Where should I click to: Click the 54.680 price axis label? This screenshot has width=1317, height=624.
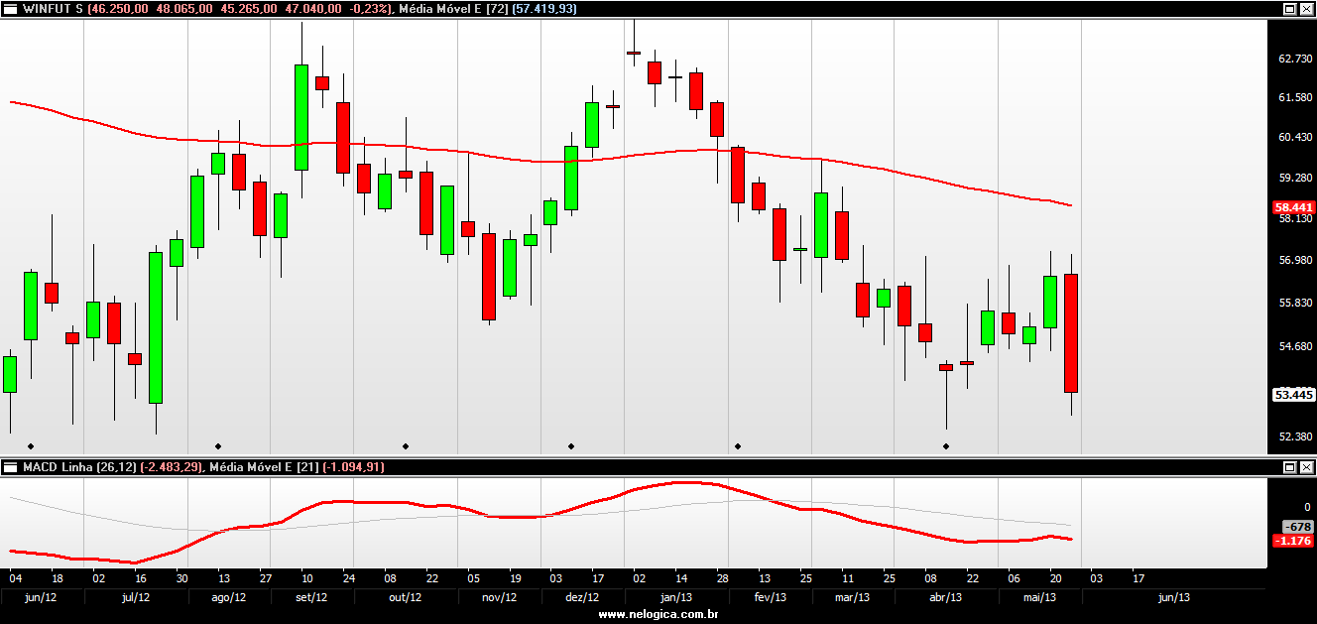coord(1295,347)
